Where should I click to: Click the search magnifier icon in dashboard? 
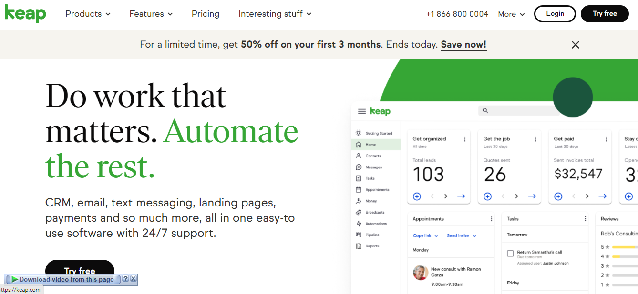pyautogui.click(x=485, y=110)
